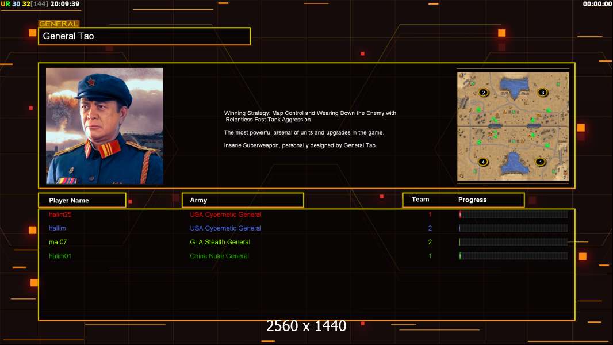Click halim25 loading progress bar
Image resolution: width=613 pixels, height=345 pixels.
pos(514,214)
